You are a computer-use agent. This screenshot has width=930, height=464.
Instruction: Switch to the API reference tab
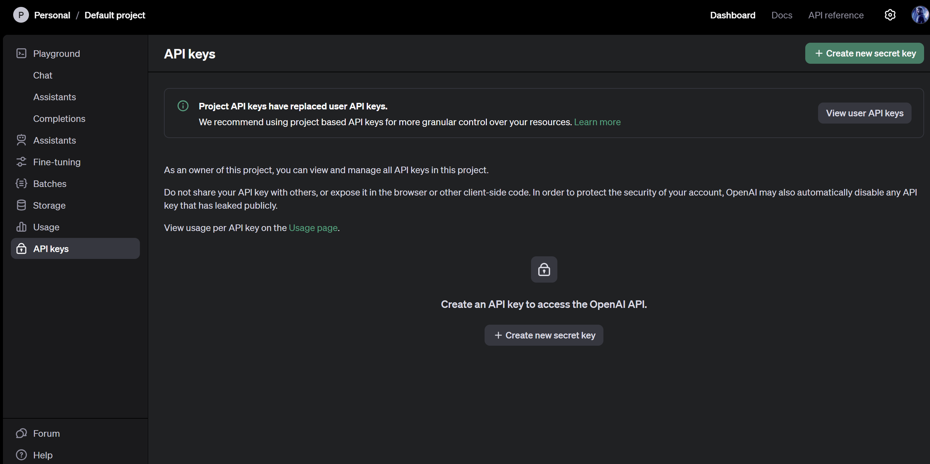(836, 15)
